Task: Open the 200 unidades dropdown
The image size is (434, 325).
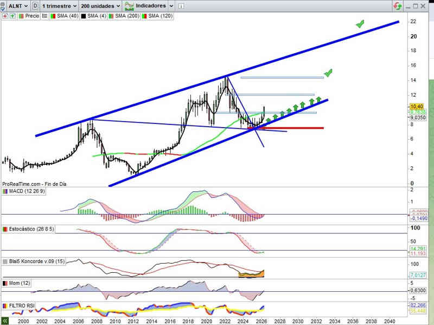Action: (100, 6)
